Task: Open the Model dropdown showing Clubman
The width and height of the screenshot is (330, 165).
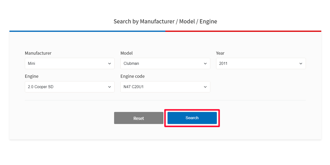Action: point(165,63)
